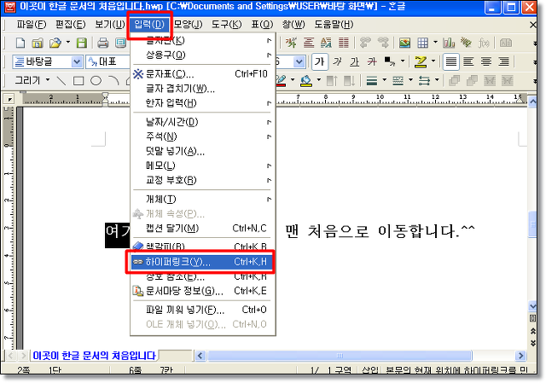Expand the Open file dropdown arrow
546x383 pixels.
(68, 43)
